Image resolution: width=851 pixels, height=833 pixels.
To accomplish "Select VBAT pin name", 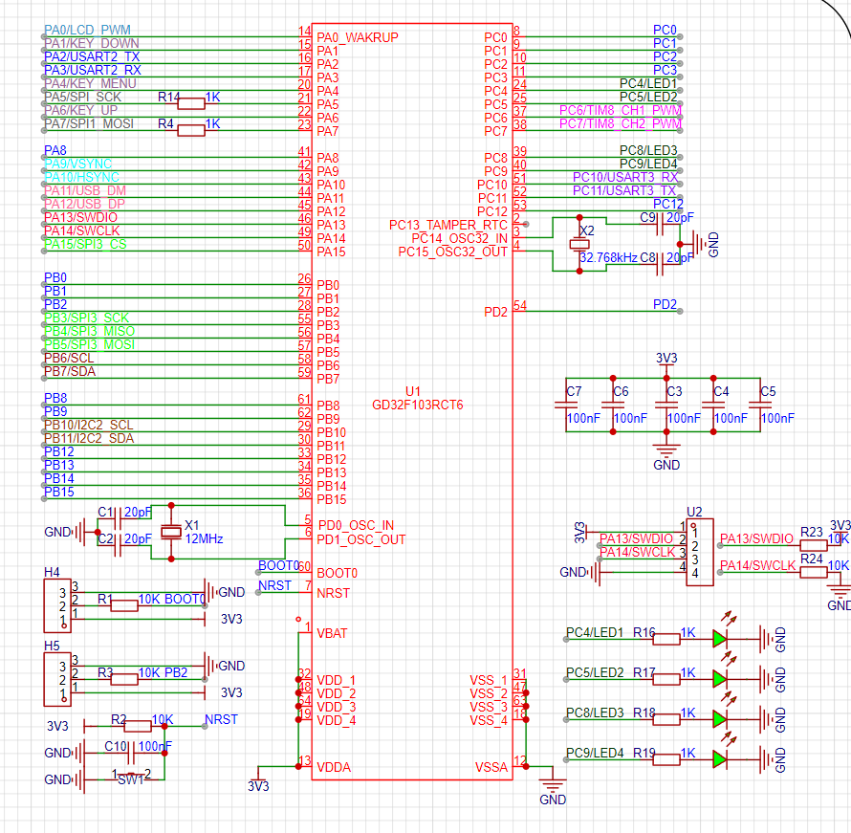I will 332,633.
